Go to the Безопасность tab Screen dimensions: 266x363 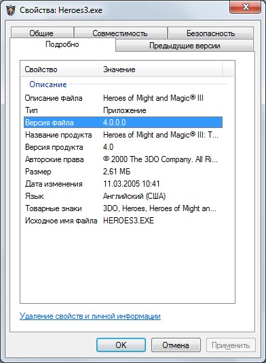210,33
